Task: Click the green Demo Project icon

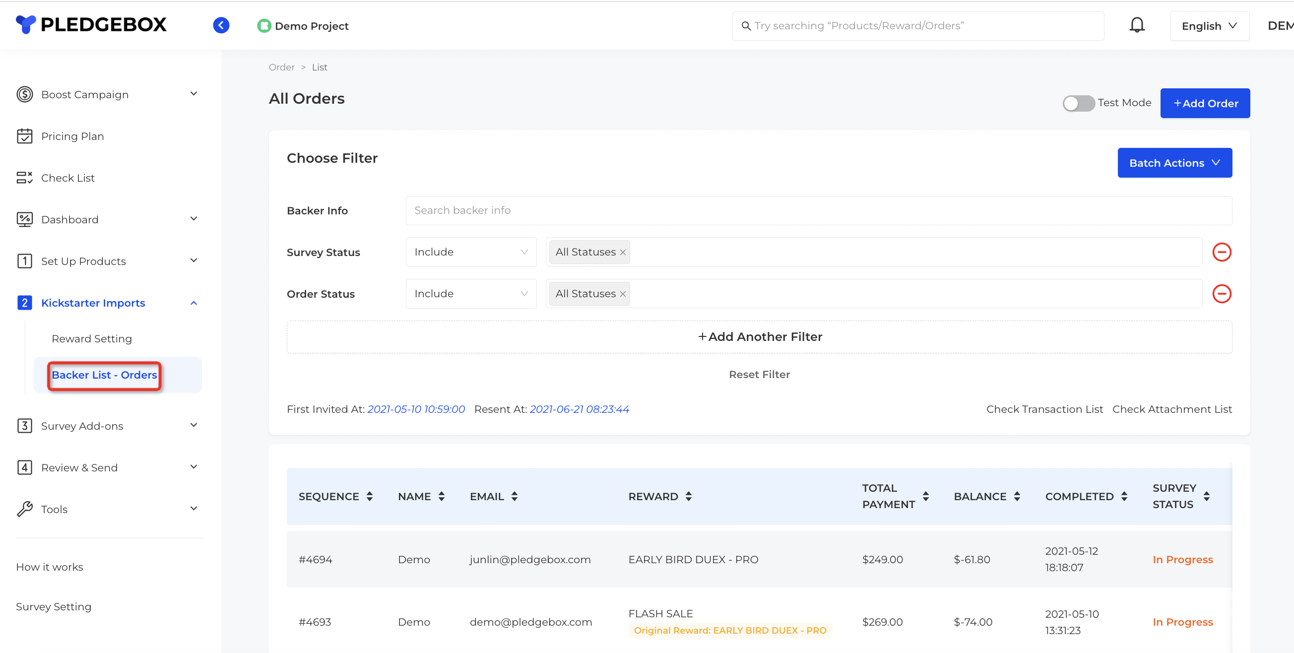Action: click(x=264, y=26)
